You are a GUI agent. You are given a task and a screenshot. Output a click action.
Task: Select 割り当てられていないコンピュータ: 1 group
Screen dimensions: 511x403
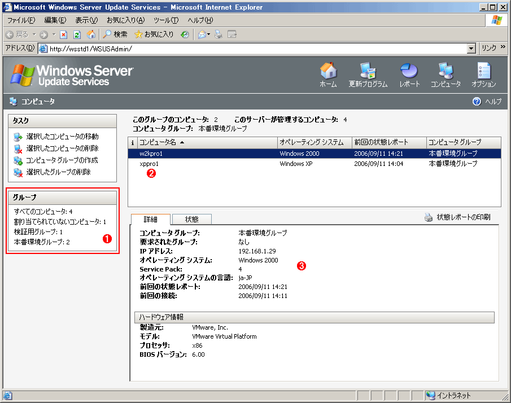(60, 222)
